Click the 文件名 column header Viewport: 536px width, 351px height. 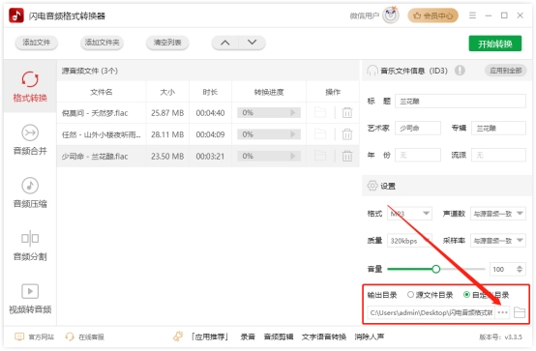coord(102,92)
